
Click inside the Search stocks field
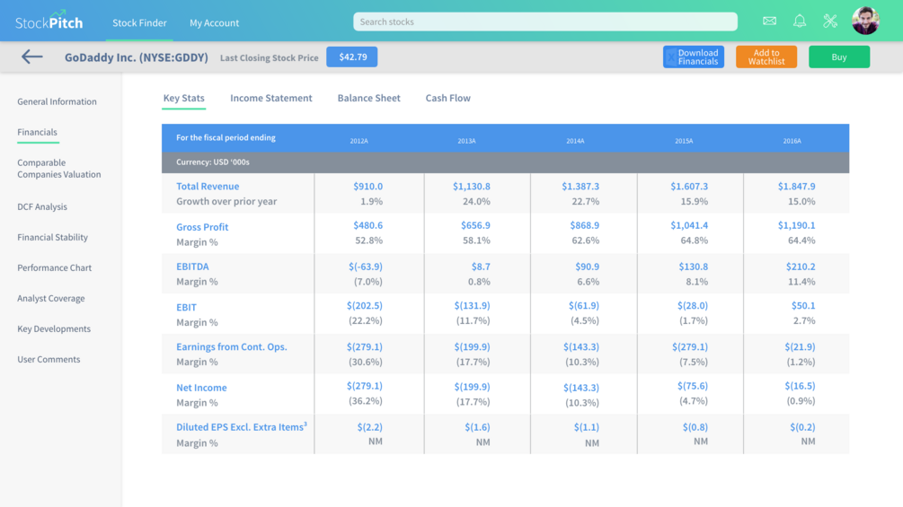(x=544, y=22)
